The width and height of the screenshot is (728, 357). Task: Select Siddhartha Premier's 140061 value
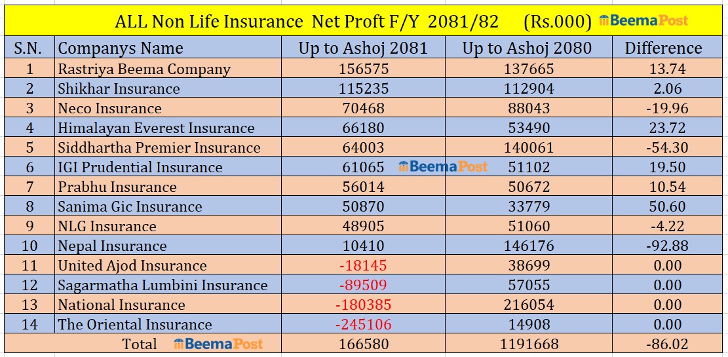[x=527, y=147]
